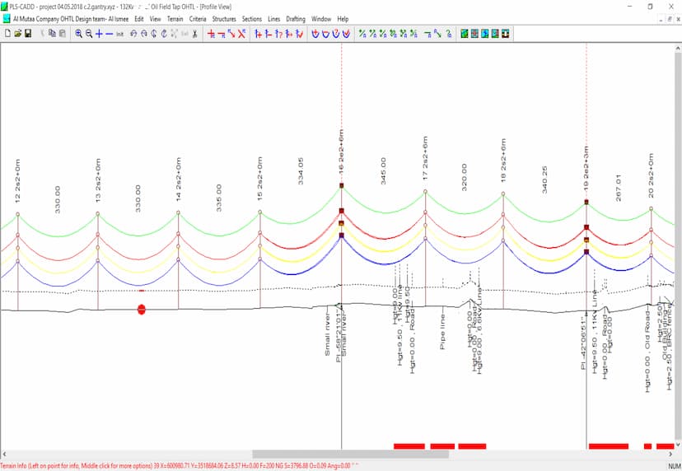Click the span length label "340.25"
The height and width of the screenshot is (471, 682).
(x=544, y=180)
